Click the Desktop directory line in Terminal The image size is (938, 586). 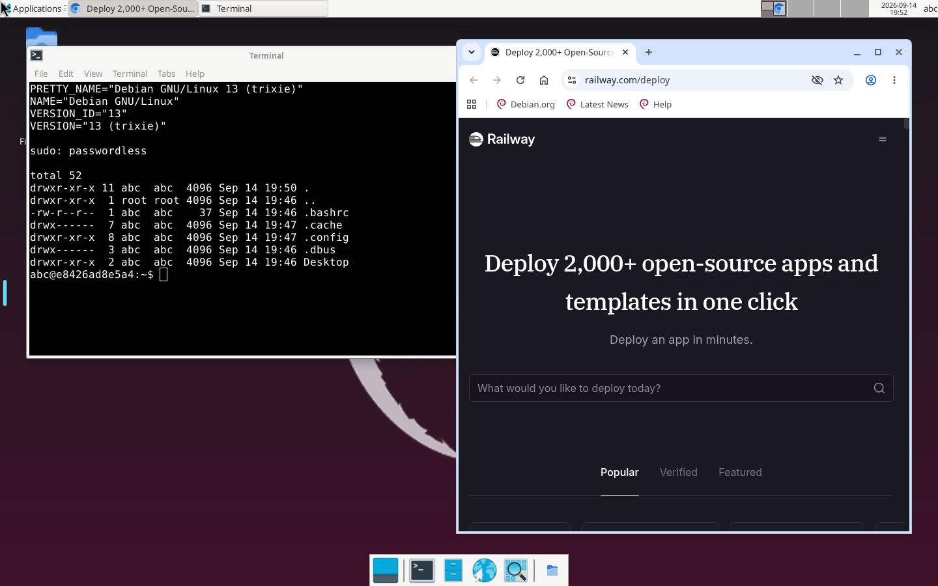click(x=190, y=262)
